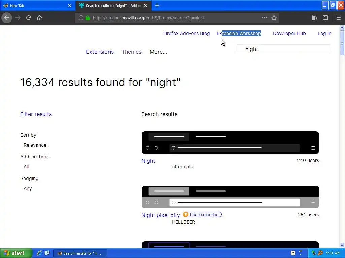Open the Developer Hub link
The image size is (345, 258).
289,33
